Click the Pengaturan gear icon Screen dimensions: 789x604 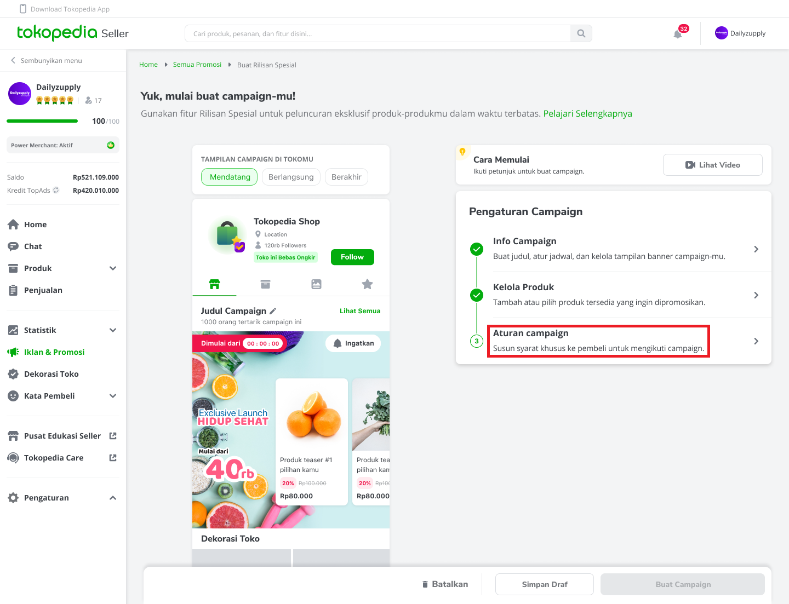(x=13, y=498)
